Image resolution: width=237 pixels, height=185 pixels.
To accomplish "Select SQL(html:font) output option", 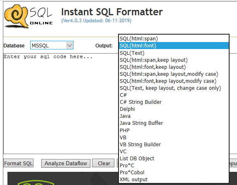I will [174, 46].
